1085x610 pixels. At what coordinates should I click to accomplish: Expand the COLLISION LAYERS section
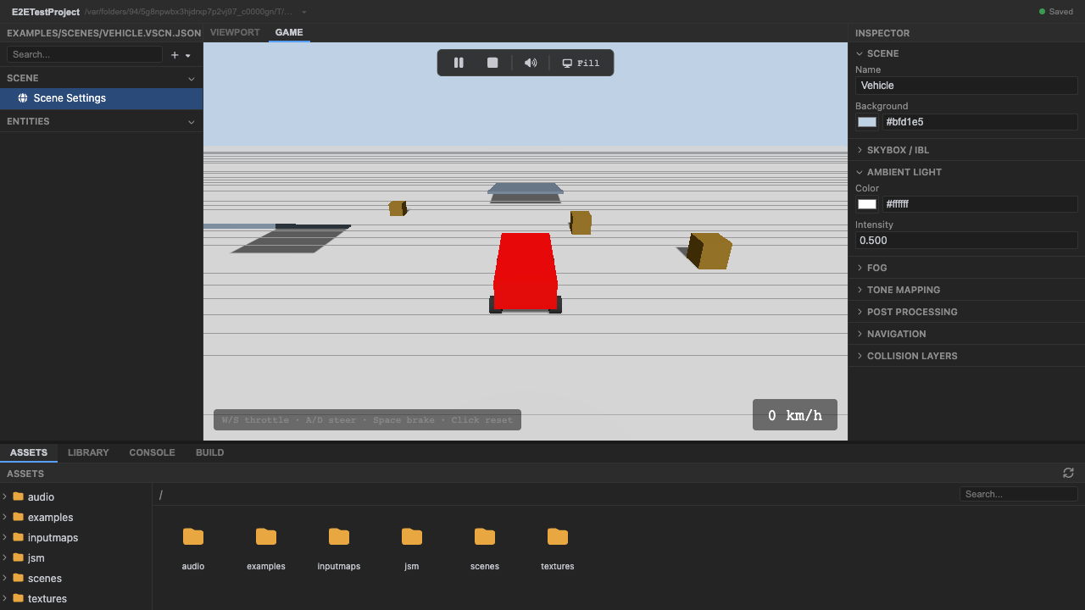pyautogui.click(x=860, y=356)
